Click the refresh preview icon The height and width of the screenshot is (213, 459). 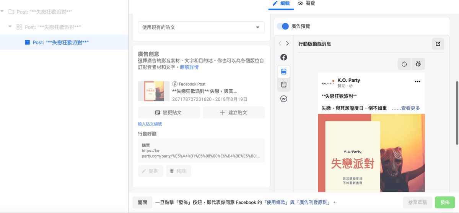click(404, 64)
